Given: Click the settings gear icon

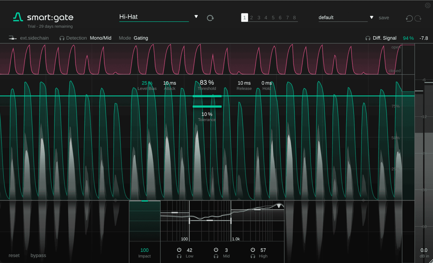Looking at the screenshot, I should tap(428, 5).
